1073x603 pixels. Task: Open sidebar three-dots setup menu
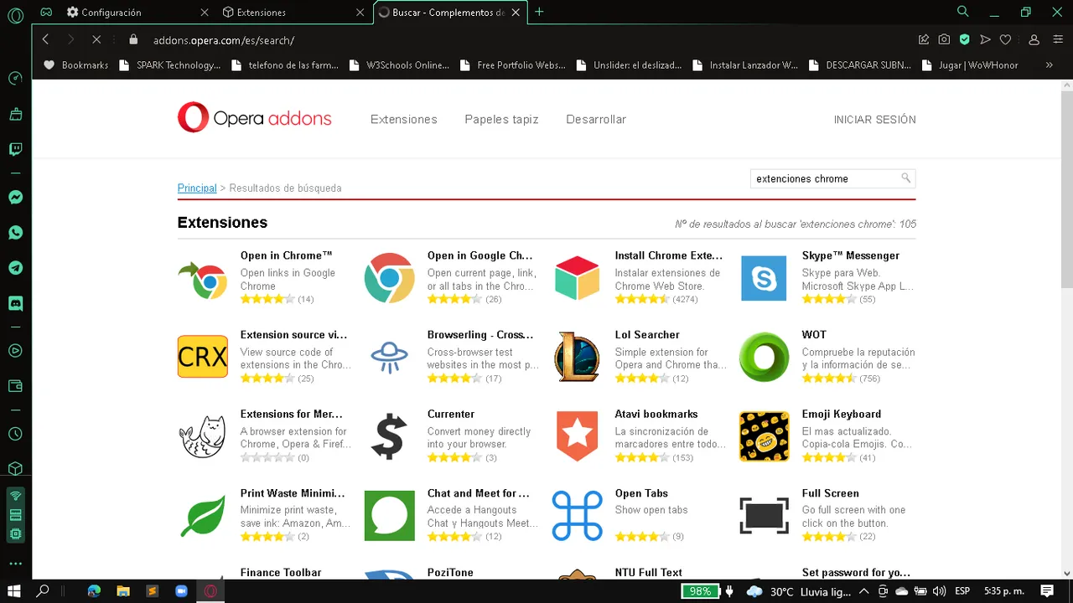point(15,564)
